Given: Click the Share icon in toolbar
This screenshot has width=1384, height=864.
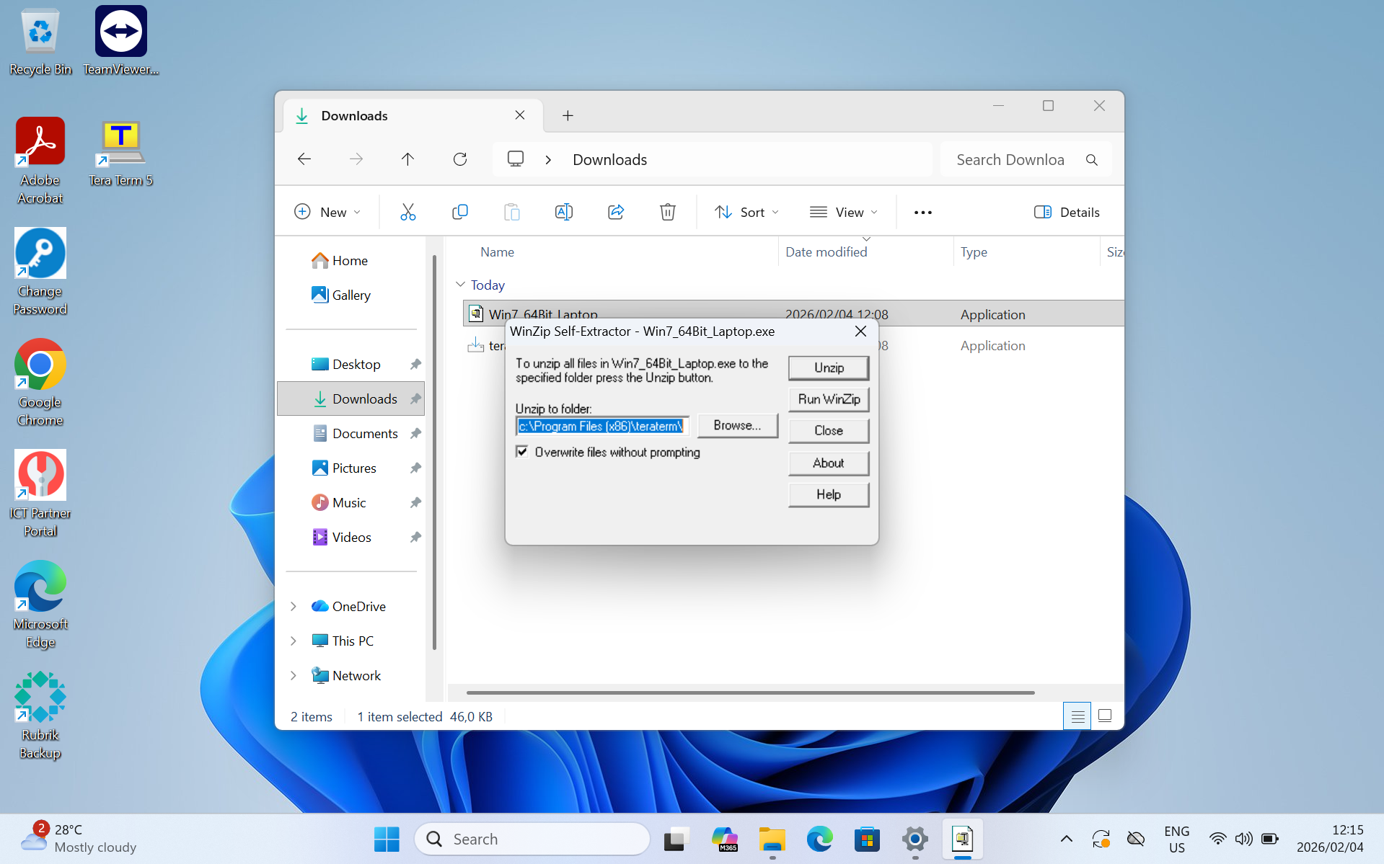Looking at the screenshot, I should [x=615, y=212].
